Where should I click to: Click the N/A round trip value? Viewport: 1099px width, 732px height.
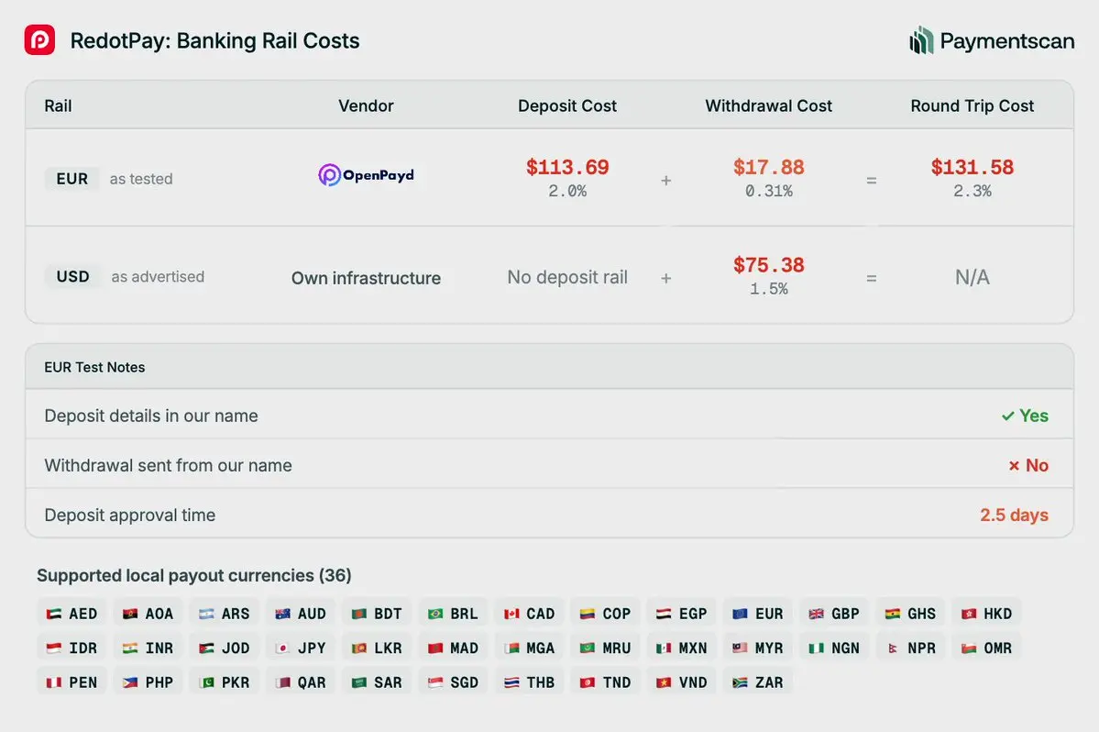(973, 277)
